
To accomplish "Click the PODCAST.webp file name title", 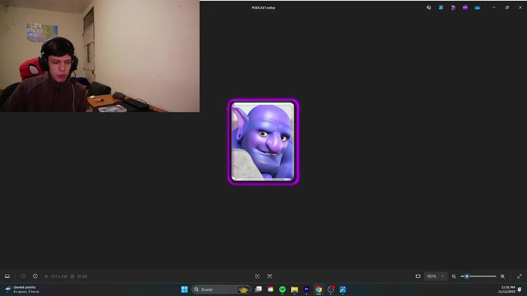I will [263, 7].
